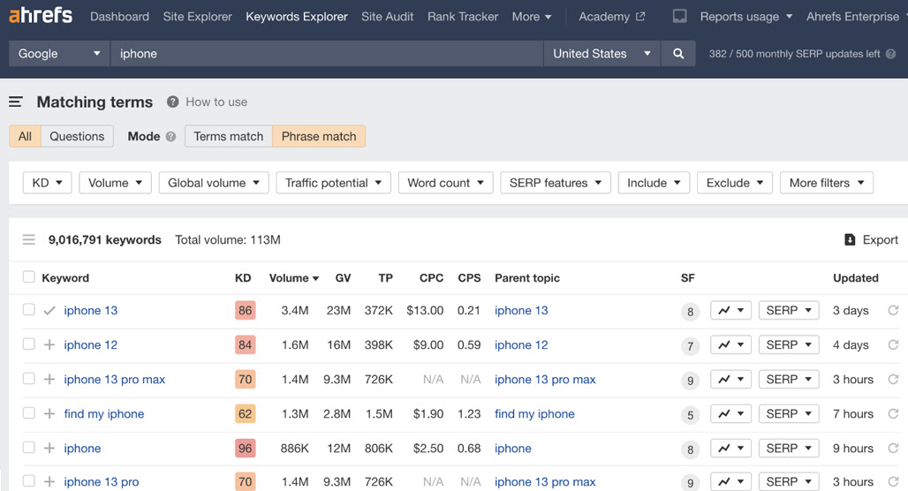908x491 pixels.
Task: Open trend chart for find my iphone row
Action: pos(730,414)
